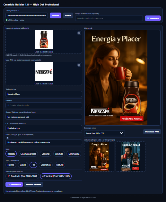Start a Nuevo Ad
The height and width of the screenshot is (202, 166).
pyautogui.click(x=153, y=18)
